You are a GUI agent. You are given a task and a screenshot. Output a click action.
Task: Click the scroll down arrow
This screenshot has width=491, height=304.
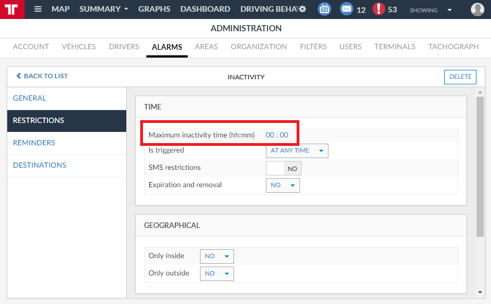point(480,292)
